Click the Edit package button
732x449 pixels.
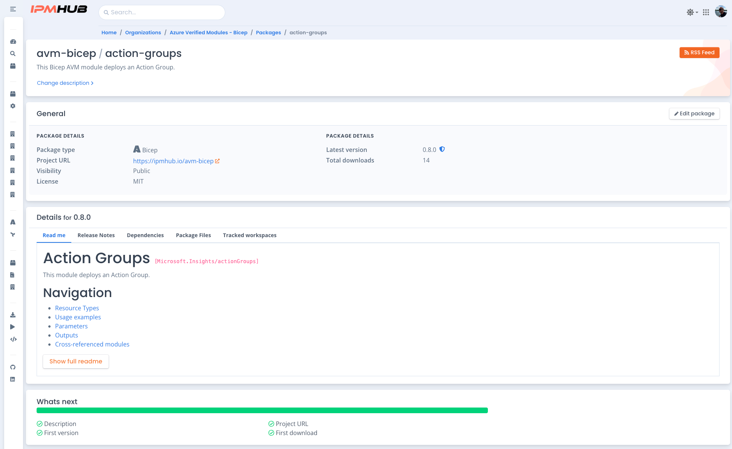pyautogui.click(x=694, y=113)
